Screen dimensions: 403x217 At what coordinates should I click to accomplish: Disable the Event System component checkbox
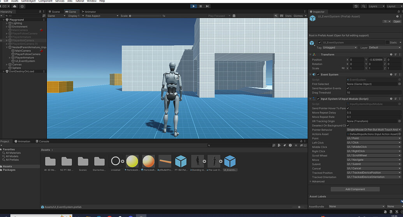318,74
